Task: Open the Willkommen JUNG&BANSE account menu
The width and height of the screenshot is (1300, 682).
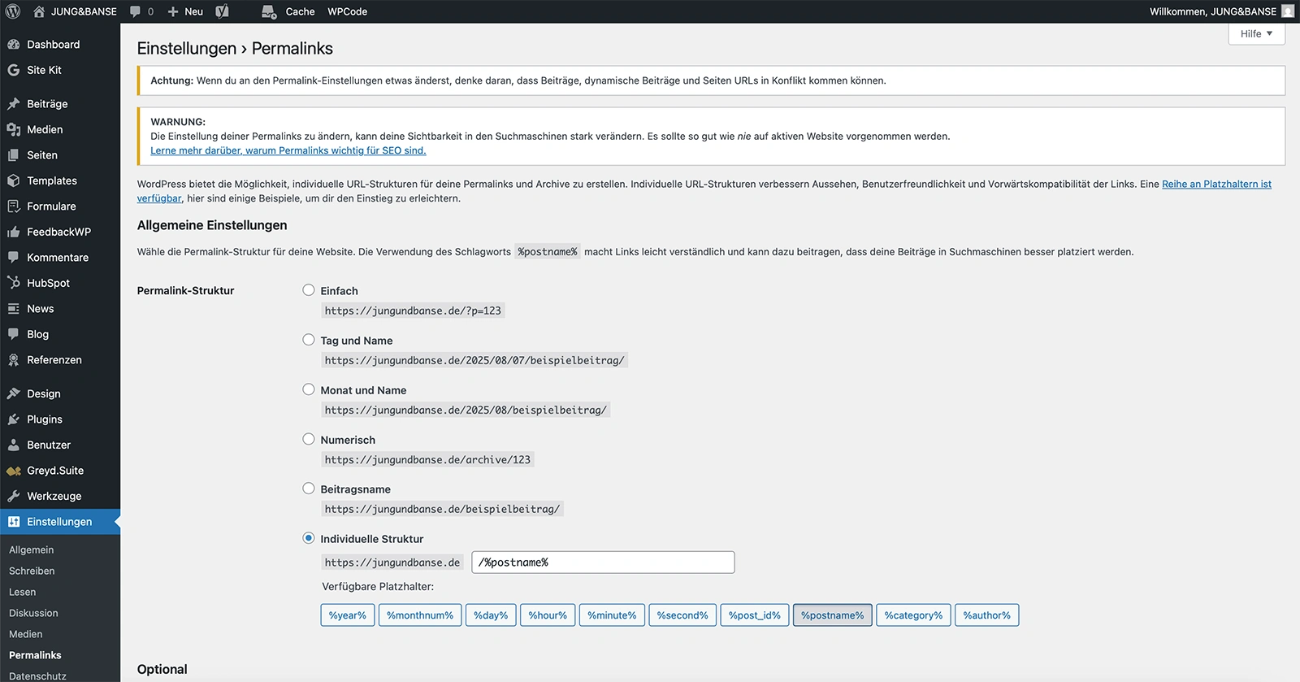Action: 1212,11
